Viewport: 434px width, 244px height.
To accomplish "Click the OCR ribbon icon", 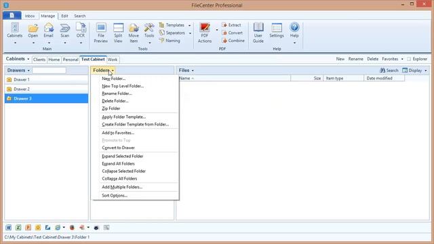I will point(81,30).
